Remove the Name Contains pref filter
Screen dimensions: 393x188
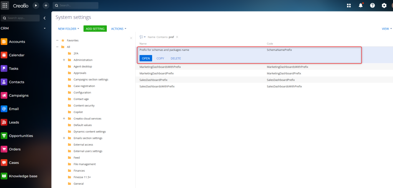point(177,37)
